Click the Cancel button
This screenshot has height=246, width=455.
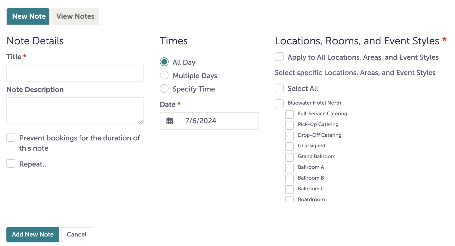(76, 234)
